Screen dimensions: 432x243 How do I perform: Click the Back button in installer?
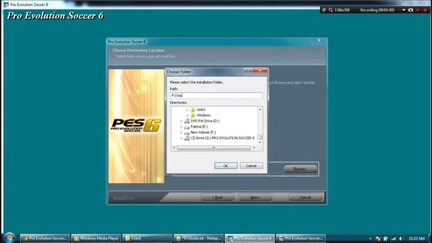(217, 197)
